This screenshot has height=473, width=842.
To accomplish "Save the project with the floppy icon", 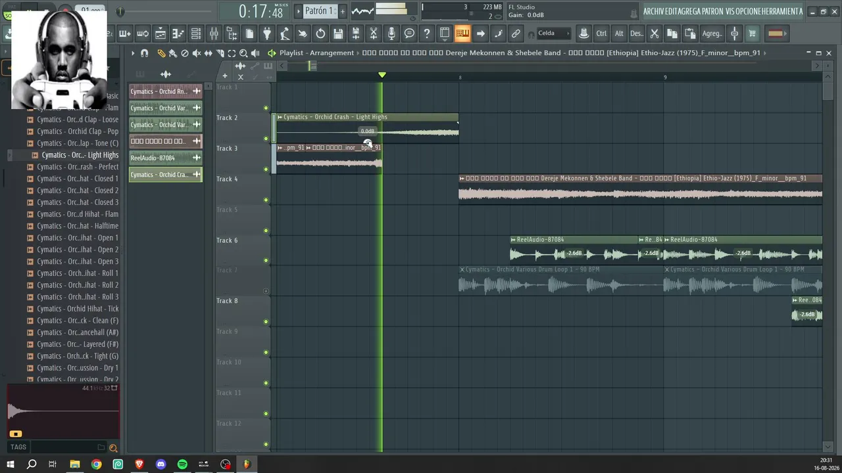I will [338, 34].
